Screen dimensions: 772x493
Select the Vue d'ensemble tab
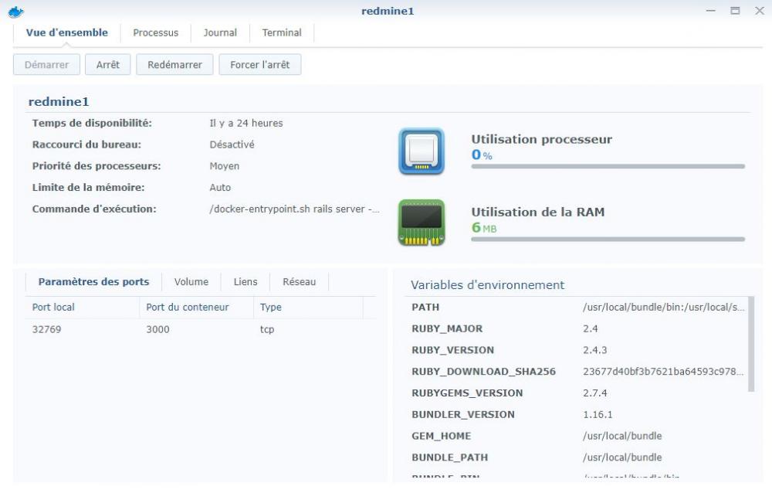(66, 32)
